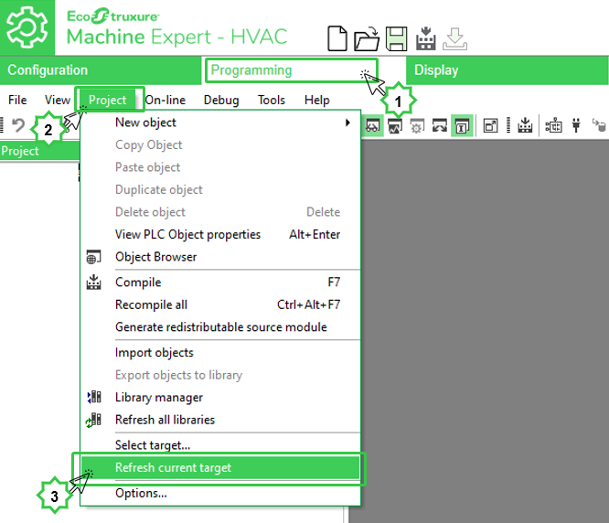This screenshot has width=609, height=523.
Task: Open an existing project folder
Action: click(x=367, y=38)
